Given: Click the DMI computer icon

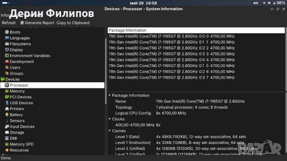Looking at the screenshot, I should point(7,138).
